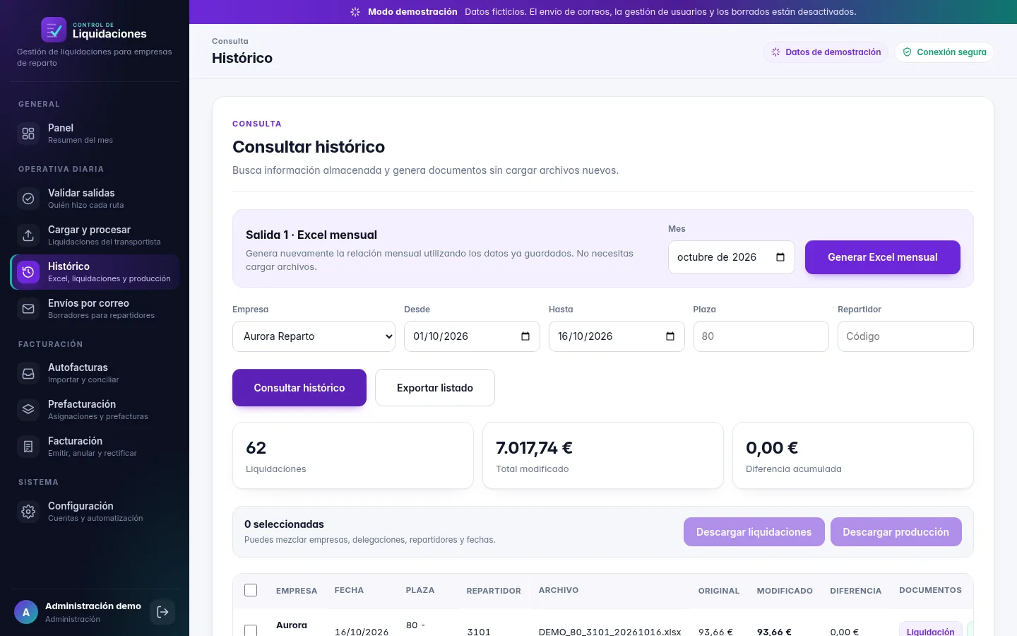
Task: Expand the Empresa dropdown showing Aurora Reparto
Action: [x=314, y=336]
